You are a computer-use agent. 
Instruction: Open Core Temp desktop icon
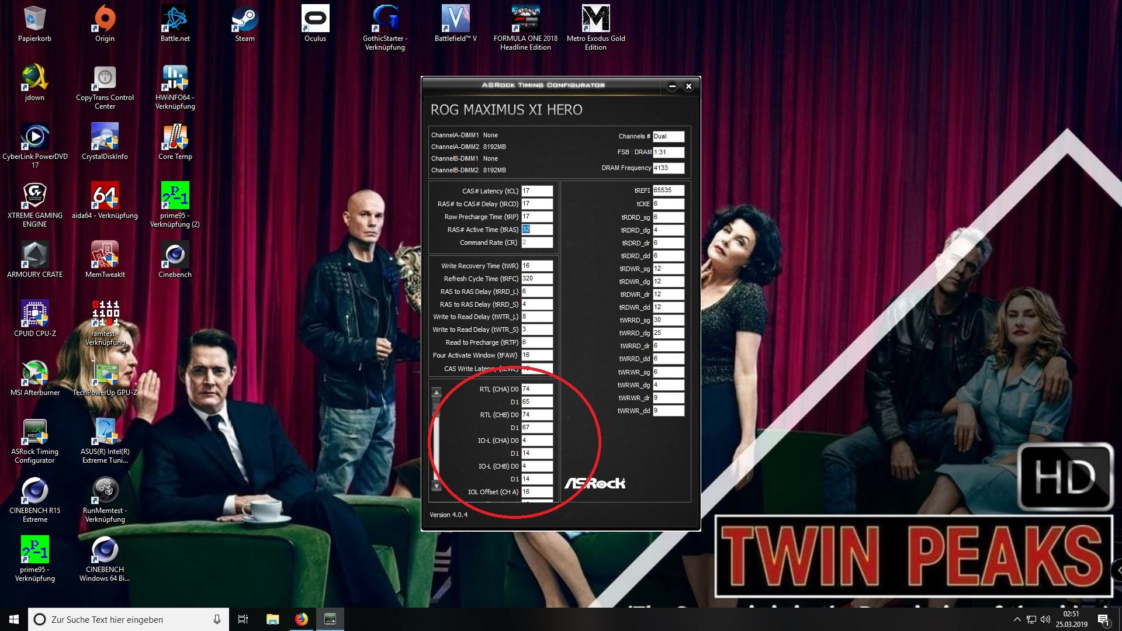[x=175, y=142]
